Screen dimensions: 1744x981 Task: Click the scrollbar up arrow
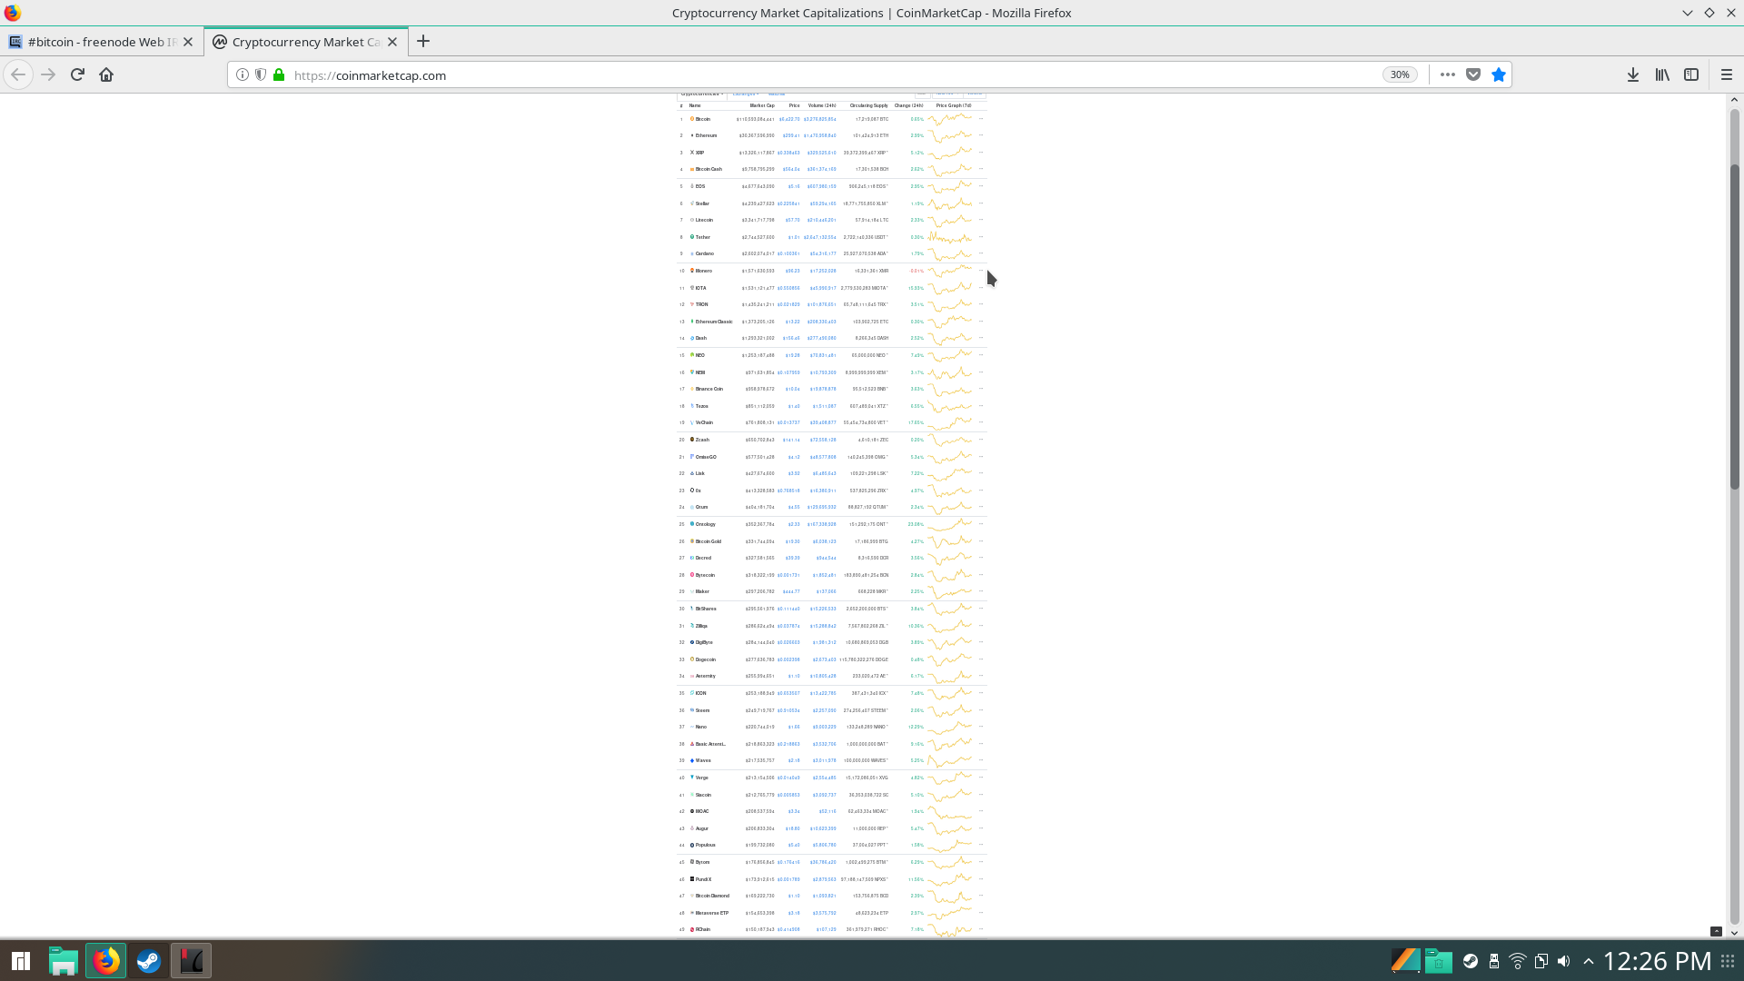click(x=1734, y=100)
